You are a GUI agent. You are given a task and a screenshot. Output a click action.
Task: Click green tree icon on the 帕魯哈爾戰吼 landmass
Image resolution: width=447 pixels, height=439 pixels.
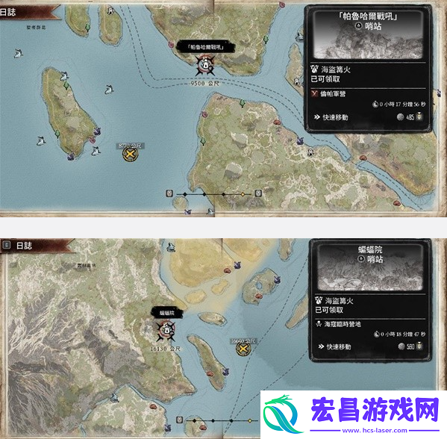point(266,40)
